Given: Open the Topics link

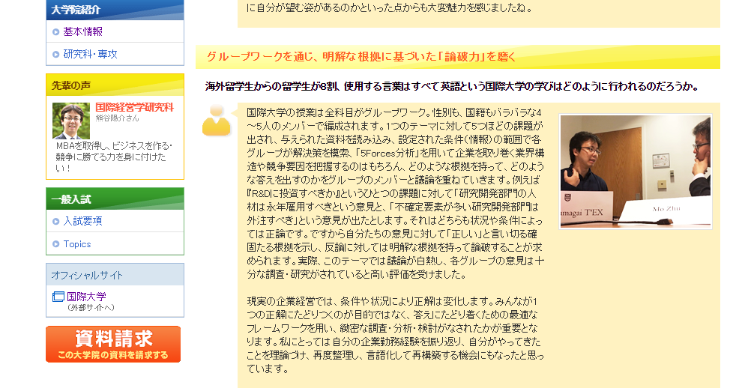Looking at the screenshot, I should point(77,244).
